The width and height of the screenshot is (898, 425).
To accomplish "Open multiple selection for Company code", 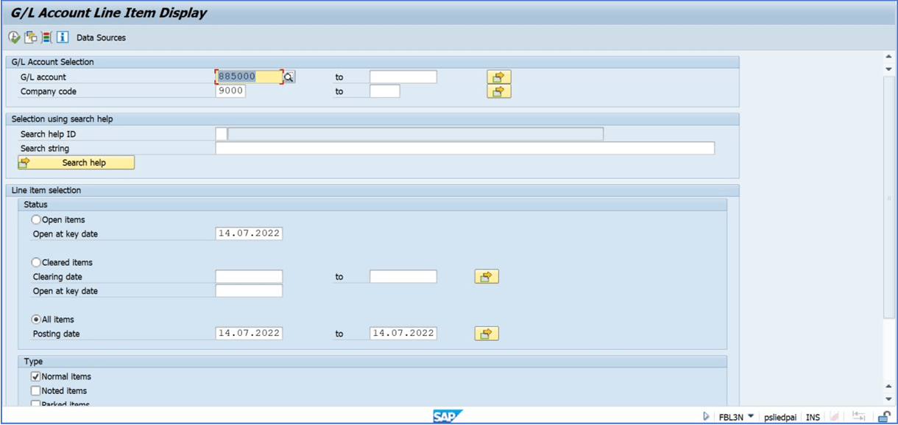I will [x=498, y=91].
